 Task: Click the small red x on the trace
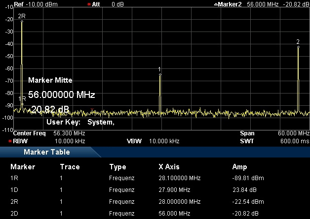(92, 109)
